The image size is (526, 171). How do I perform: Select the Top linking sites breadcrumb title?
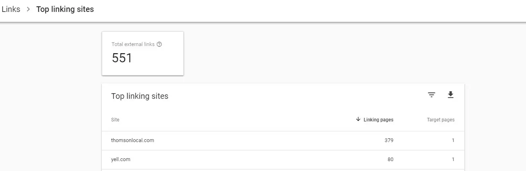click(x=65, y=9)
